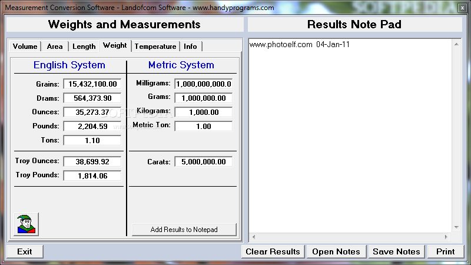
Task: Focus the Drams input field
Action: click(92, 98)
